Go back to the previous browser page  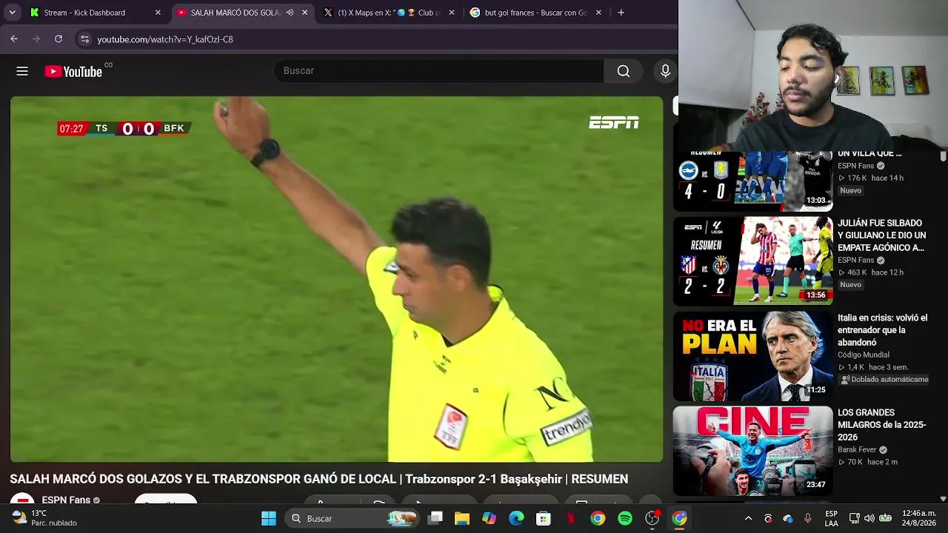[x=14, y=38]
